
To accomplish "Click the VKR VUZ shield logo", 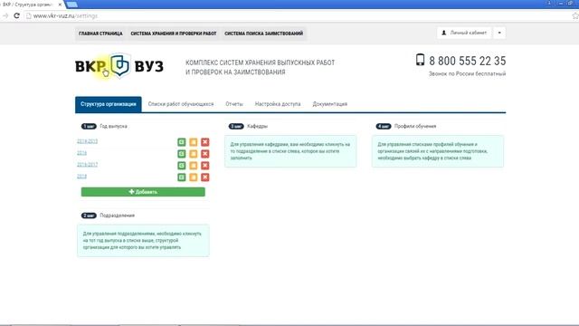I will pos(119,66).
